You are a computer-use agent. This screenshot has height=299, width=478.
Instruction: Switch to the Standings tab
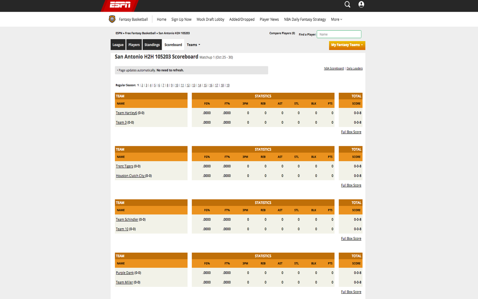pyautogui.click(x=152, y=45)
